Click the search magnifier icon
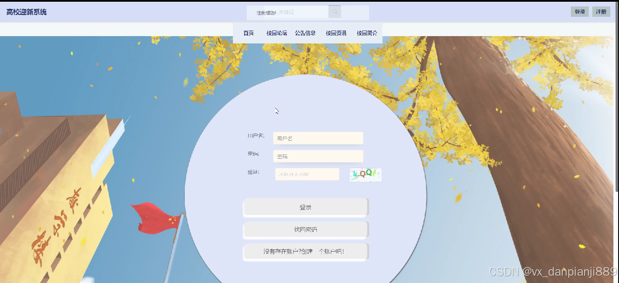The height and width of the screenshot is (283, 619). click(x=334, y=12)
